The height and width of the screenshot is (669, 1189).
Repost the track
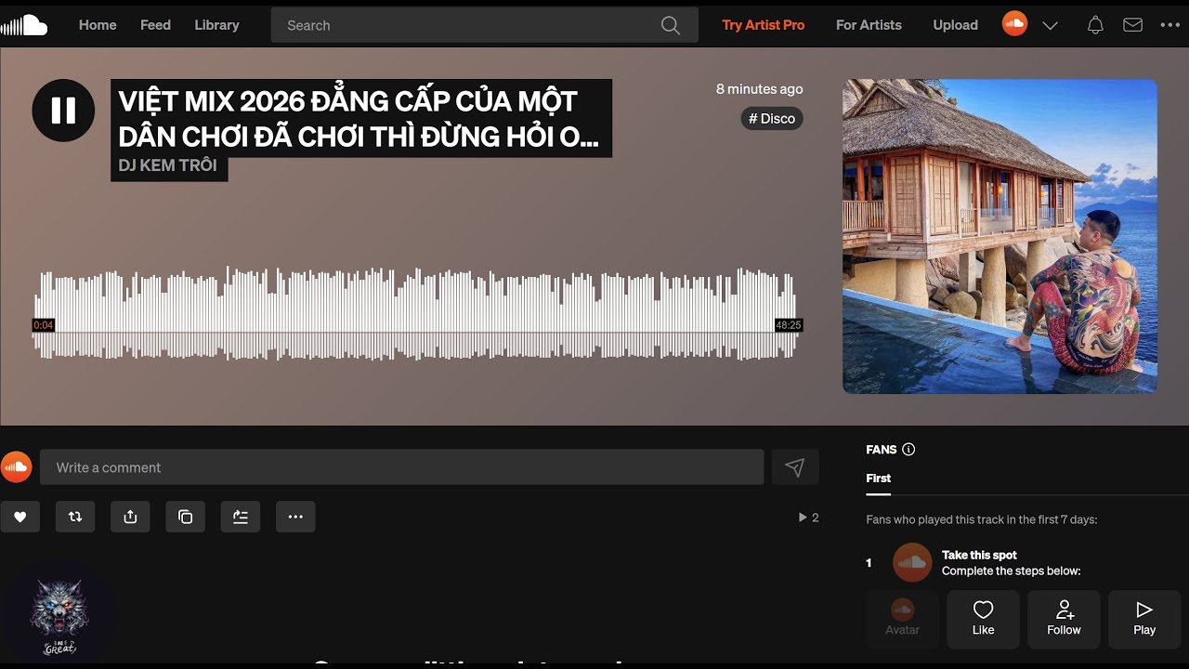(75, 517)
